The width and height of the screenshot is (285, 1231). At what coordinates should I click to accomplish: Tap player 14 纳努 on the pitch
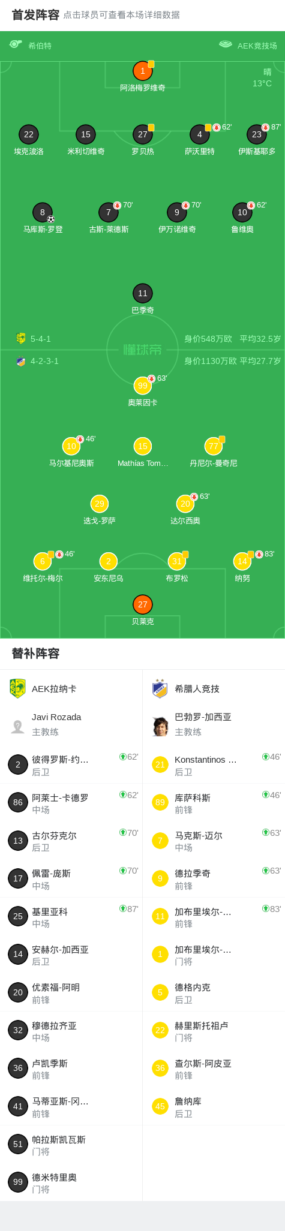coord(242,561)
